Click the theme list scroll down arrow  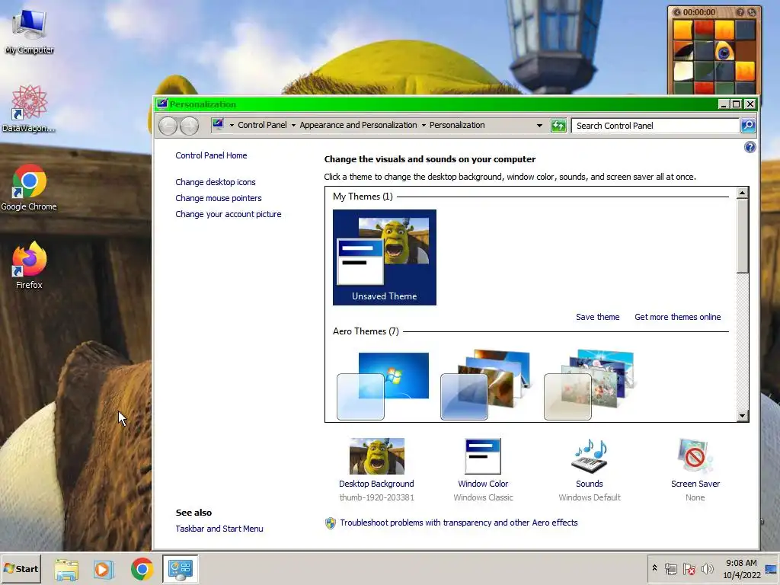click(x=742, y=416)
